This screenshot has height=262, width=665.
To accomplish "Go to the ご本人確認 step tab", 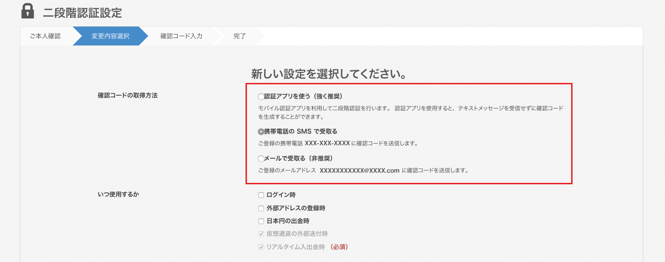I will point(46,36).
